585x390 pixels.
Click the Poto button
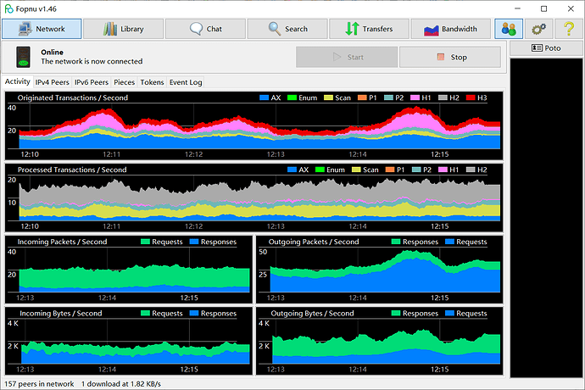[546, 48]
